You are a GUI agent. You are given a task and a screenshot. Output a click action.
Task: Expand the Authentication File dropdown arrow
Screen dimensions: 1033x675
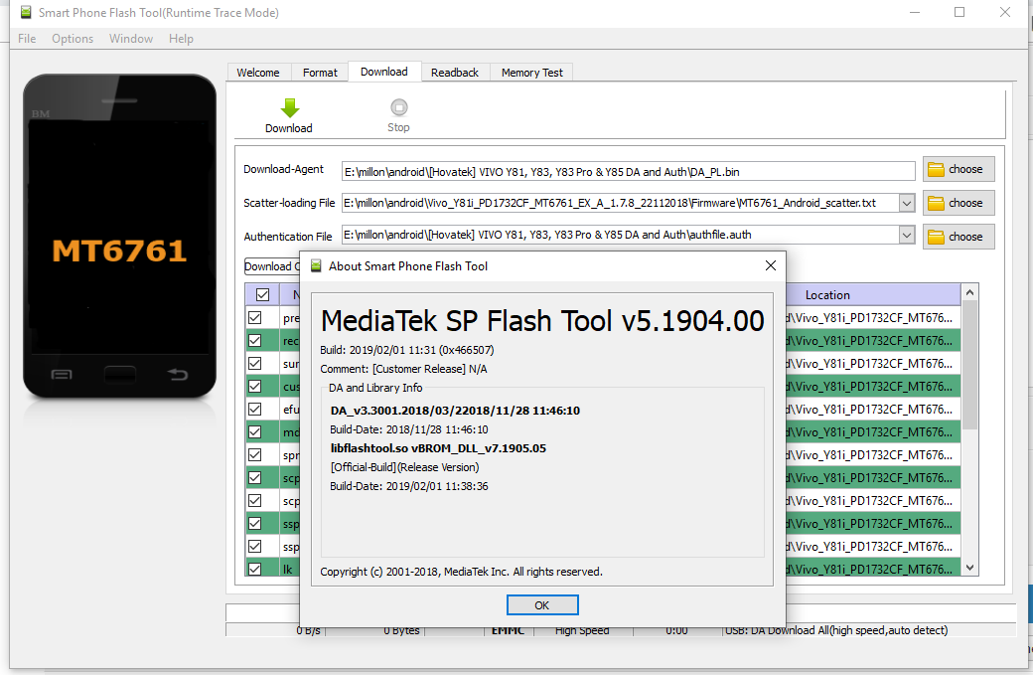point(907,235)
